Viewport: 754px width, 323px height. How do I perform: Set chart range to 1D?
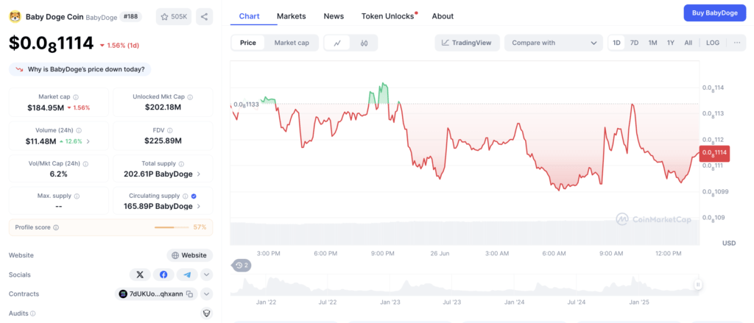616,43
